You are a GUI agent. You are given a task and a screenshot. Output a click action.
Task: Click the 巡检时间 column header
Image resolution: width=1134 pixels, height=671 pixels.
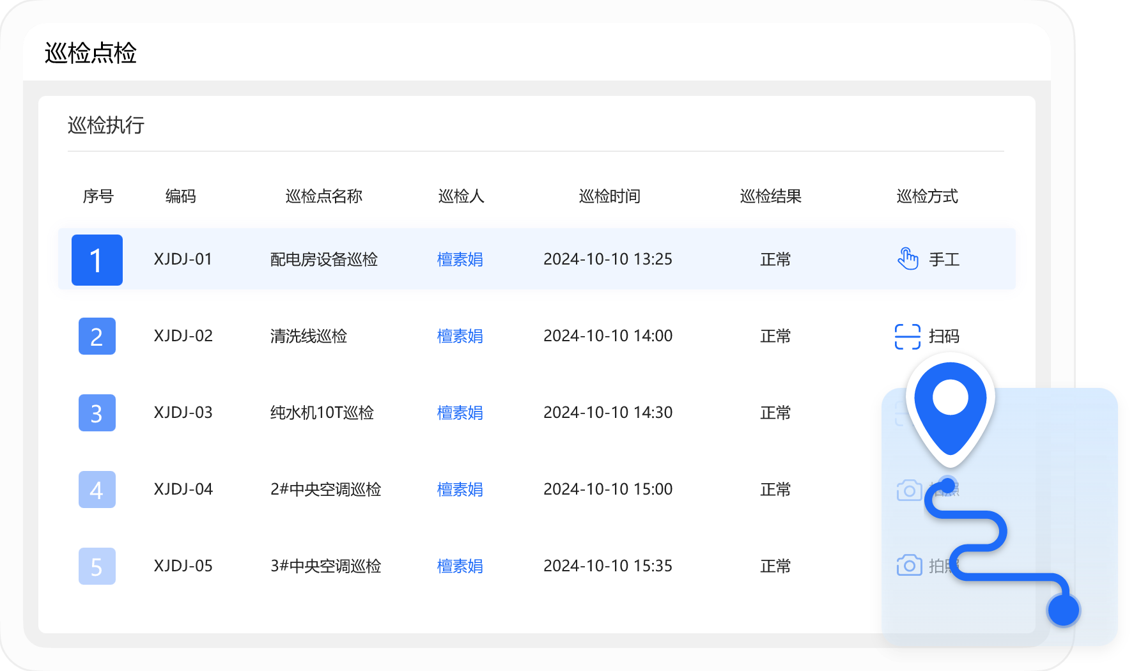click(609, 196)
